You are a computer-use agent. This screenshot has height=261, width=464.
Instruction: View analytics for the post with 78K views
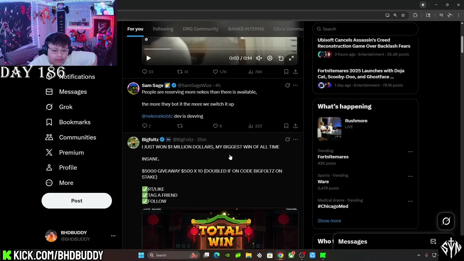click(x=255, y=72)
